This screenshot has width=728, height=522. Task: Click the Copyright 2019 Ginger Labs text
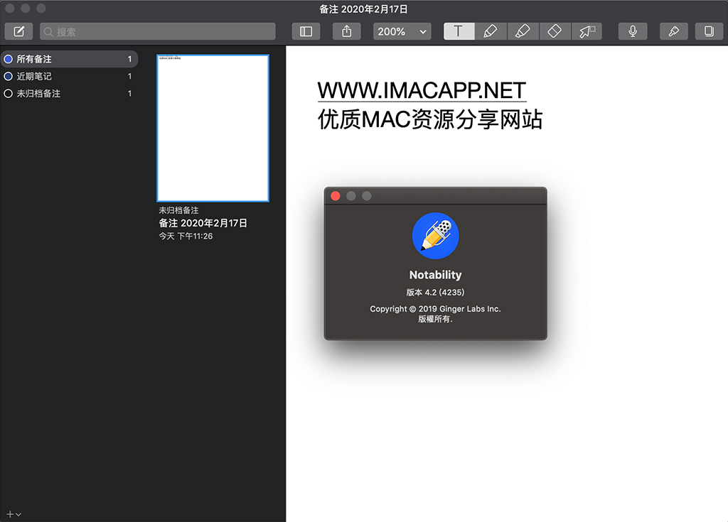436,308
